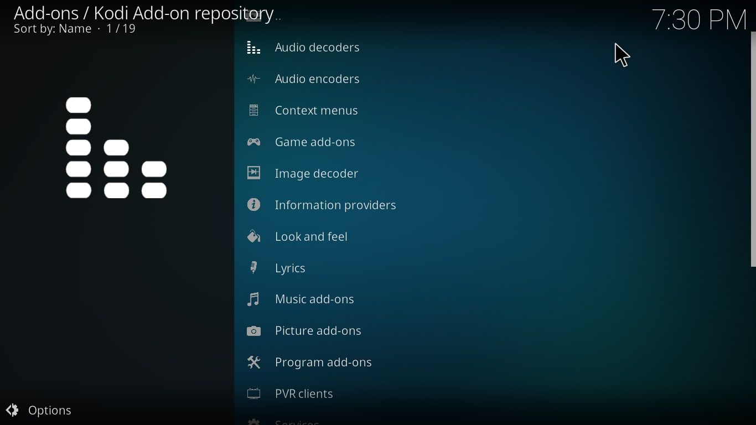Viewport: 756px width, 425px height.
Task: Open the Information providers category
Action: [492, 205]
